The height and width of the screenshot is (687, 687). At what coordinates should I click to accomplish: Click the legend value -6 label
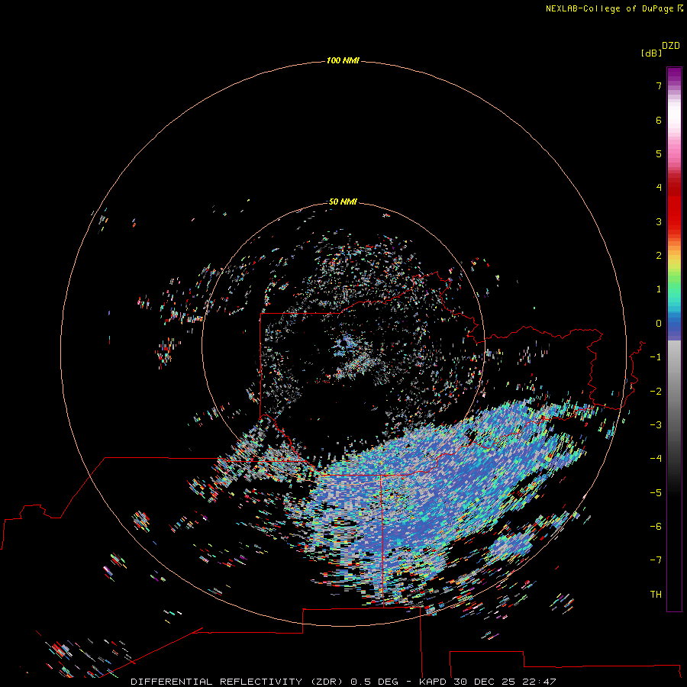click(656, 527)
